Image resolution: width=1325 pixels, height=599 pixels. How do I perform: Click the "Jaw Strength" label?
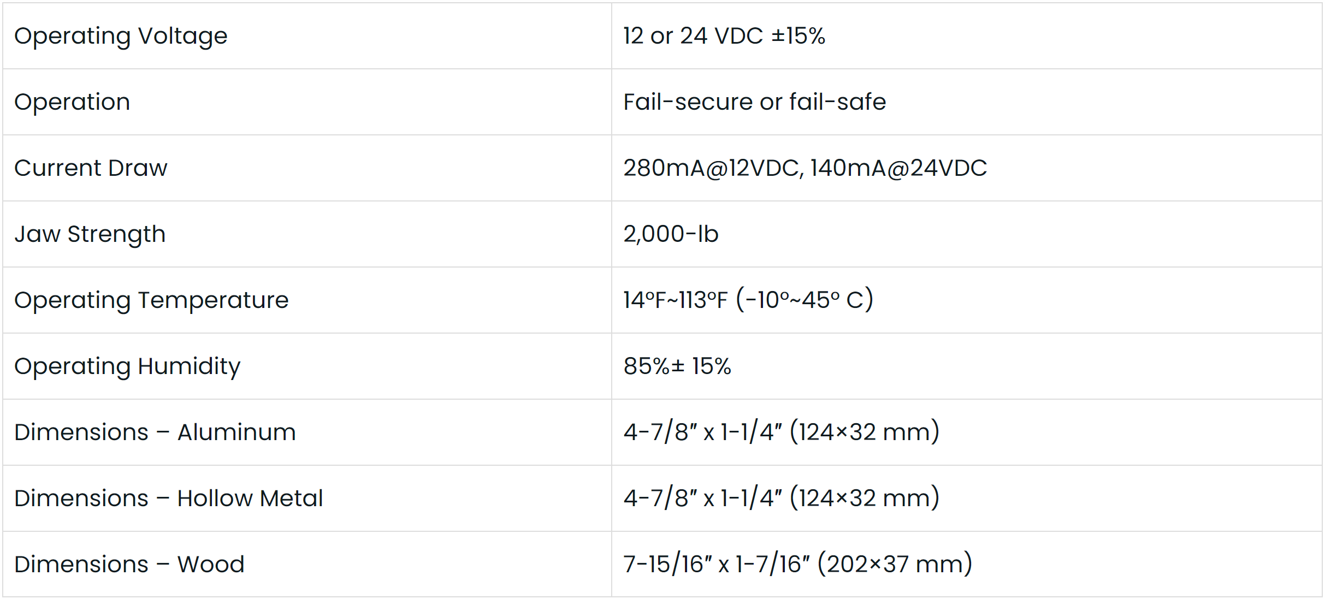[90, 234]
